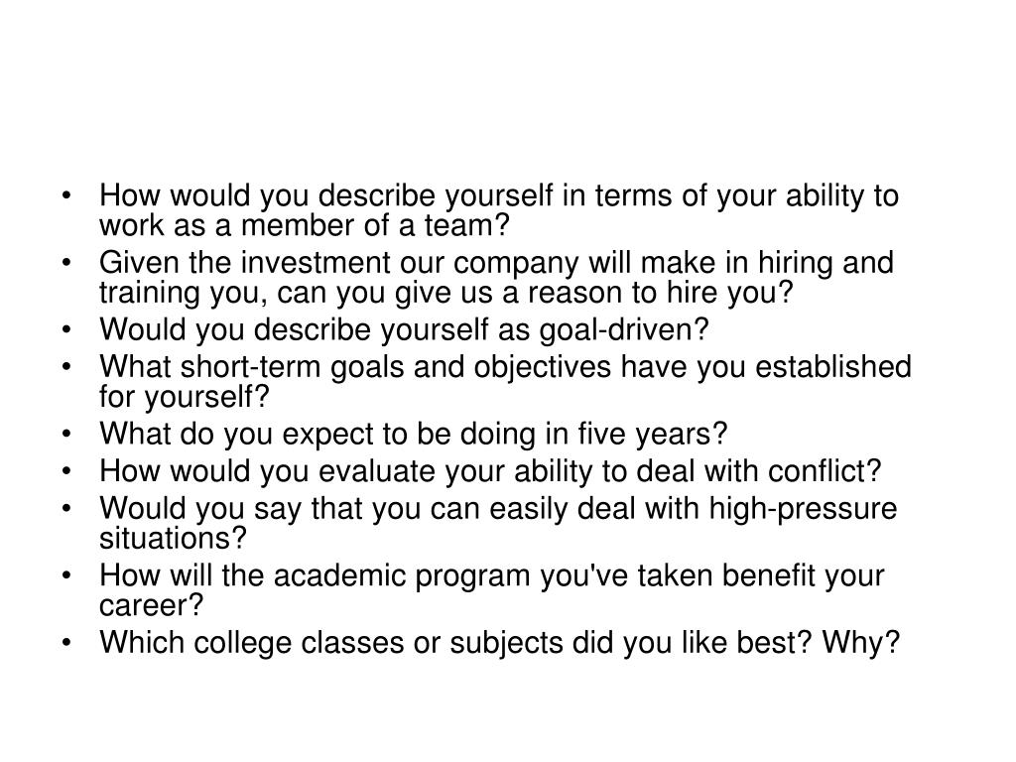Screen dimensions: 1016x762
Task: Select the short-term goals question
Action: [x=505, y=382]
